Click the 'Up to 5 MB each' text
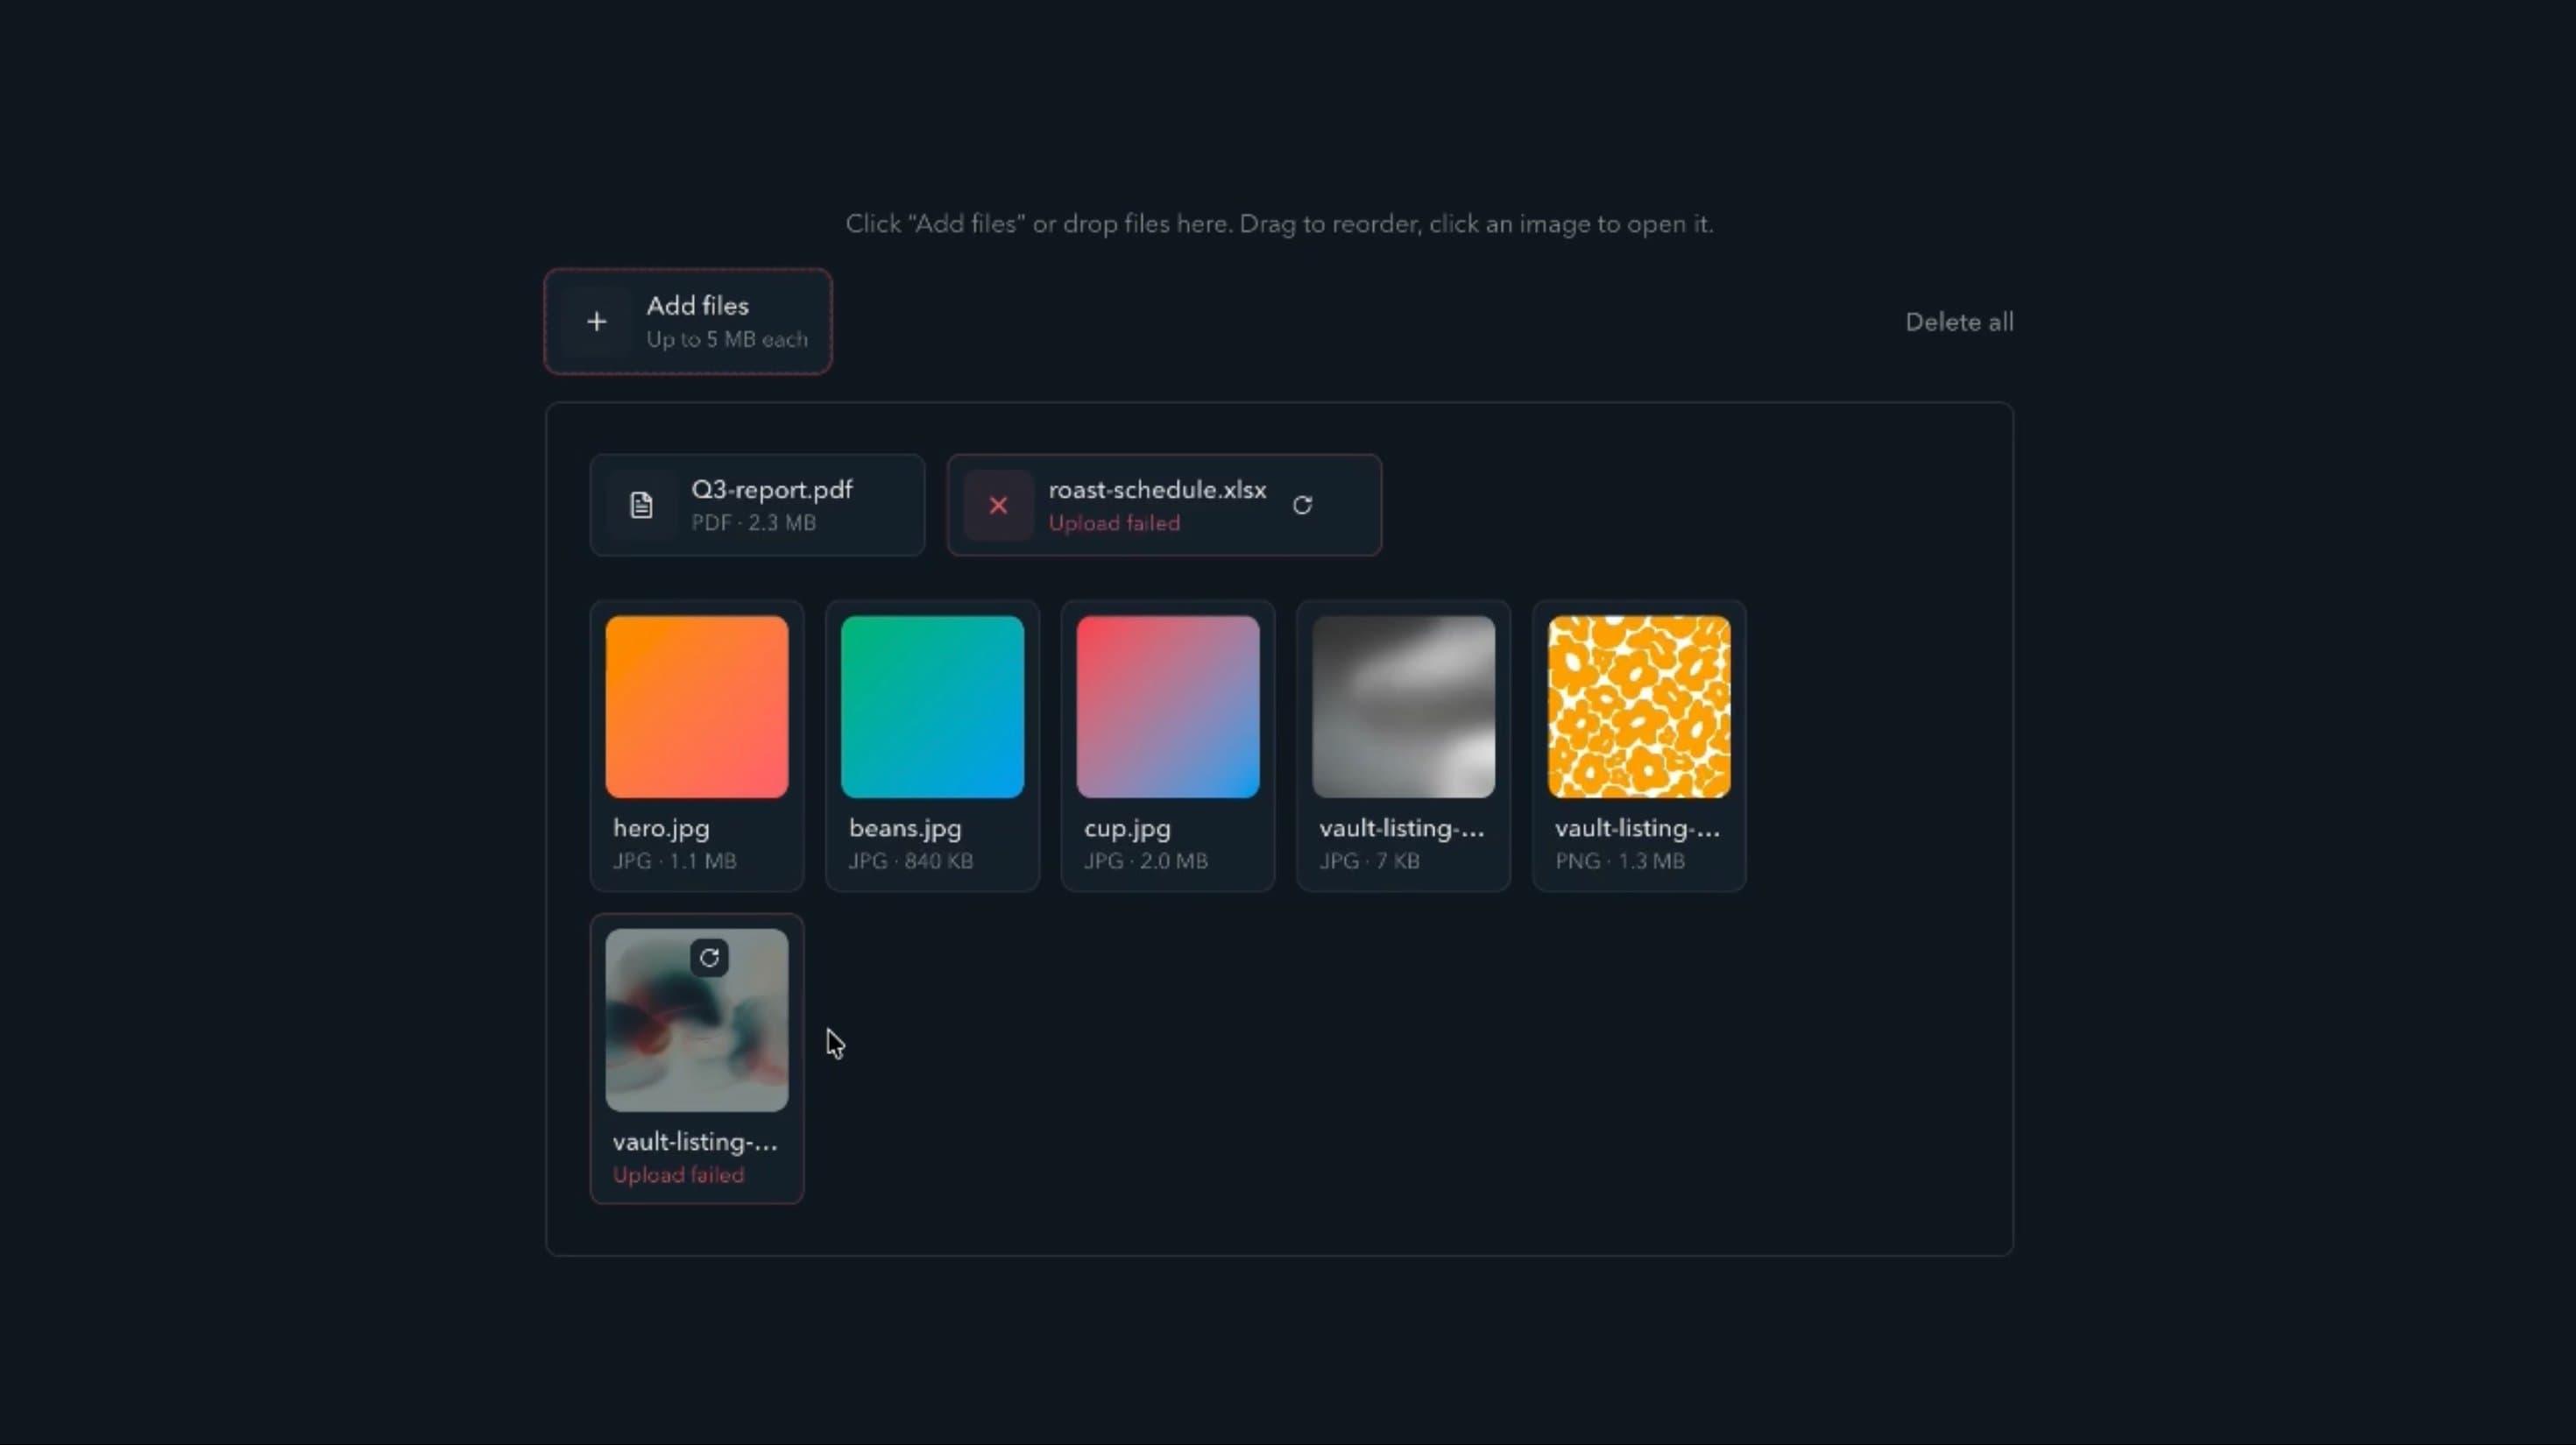Image resolution: width=2576 pixels, height=1445 pixels. click(726, 340)
